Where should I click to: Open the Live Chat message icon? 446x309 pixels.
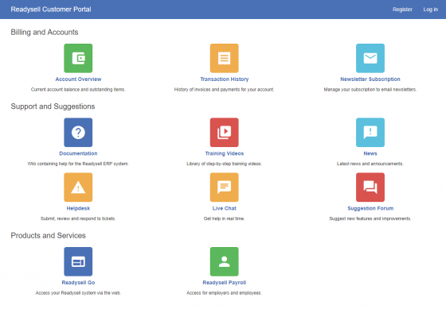click(x=224, y=187)
